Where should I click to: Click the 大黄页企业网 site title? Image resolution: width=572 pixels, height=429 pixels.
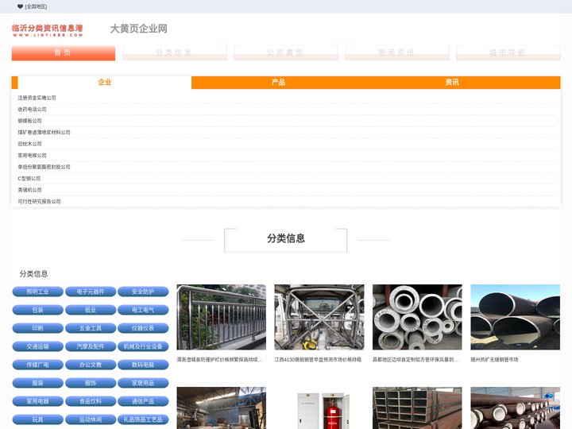tap(138, 29)
